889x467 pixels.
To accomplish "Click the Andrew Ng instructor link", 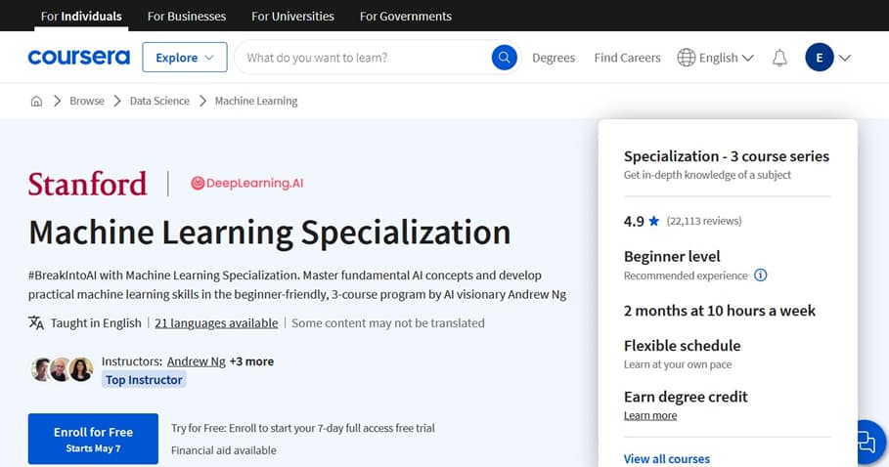I will (196, 361).
